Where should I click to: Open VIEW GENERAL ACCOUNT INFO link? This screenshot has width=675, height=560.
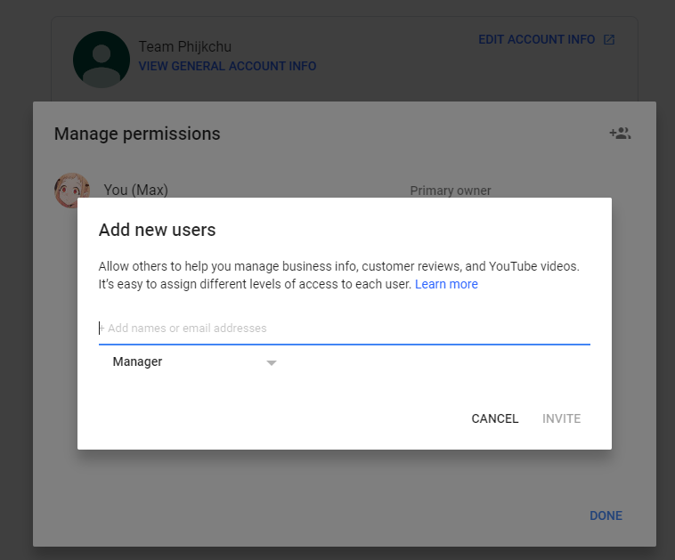coord(227,66)
